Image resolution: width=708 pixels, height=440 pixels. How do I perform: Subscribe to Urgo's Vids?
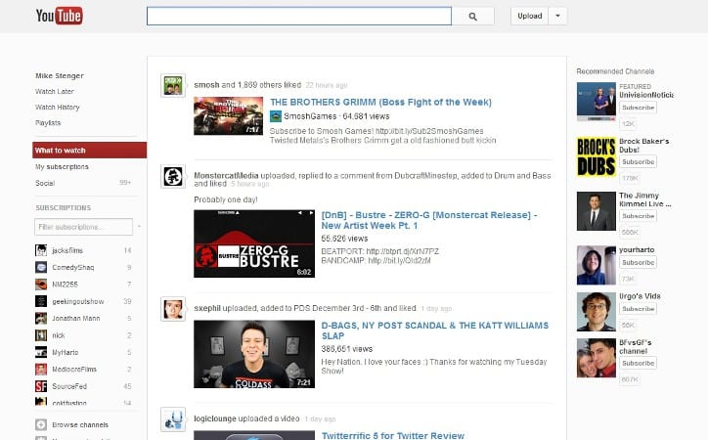pyautogui.click(x=638, y=309)
